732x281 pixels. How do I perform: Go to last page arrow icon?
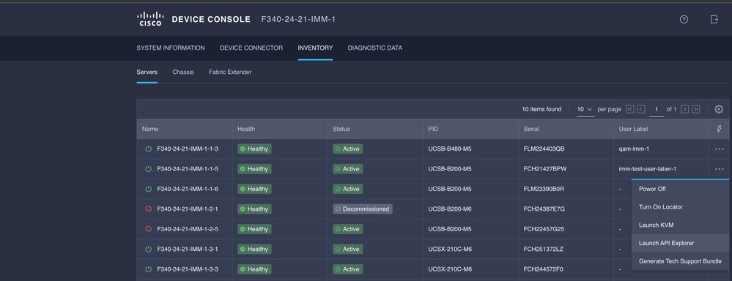[x=695, y=109]
